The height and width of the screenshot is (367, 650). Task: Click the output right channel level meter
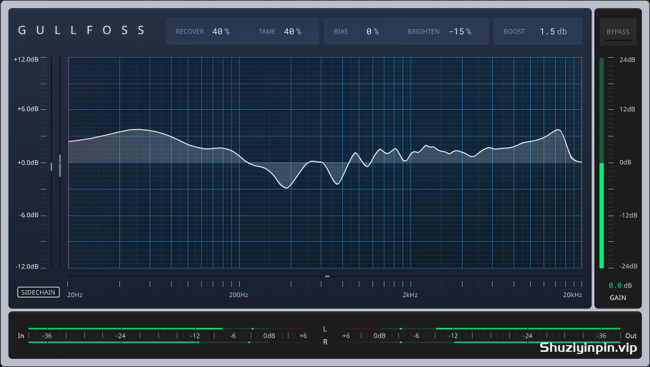481,342
